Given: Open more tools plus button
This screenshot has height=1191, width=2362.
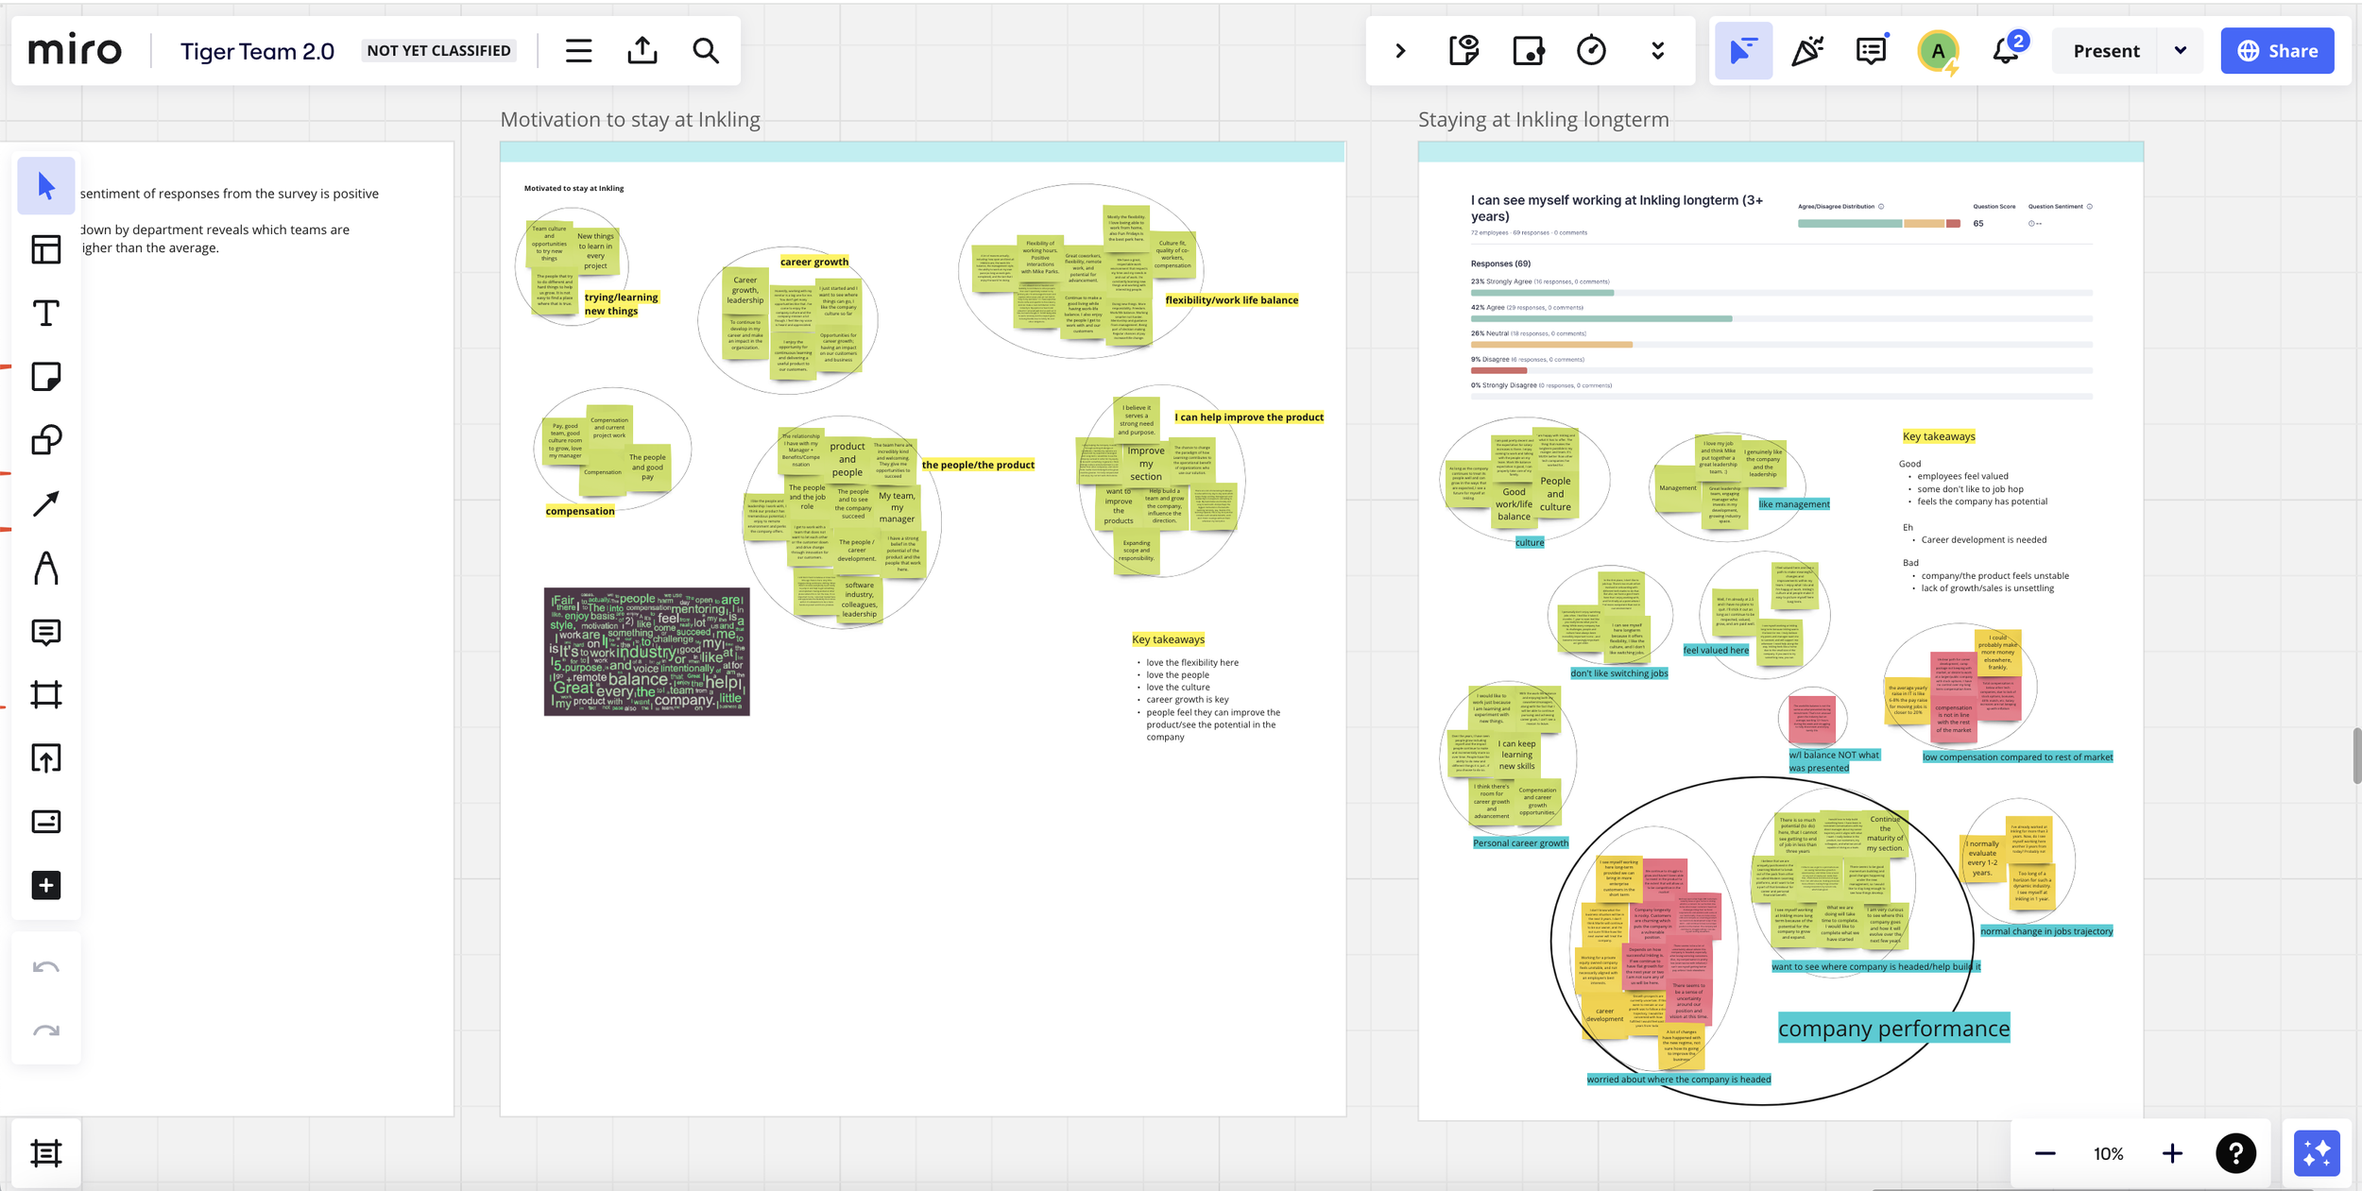Looking at the screenshot, I should click(46, 885).
